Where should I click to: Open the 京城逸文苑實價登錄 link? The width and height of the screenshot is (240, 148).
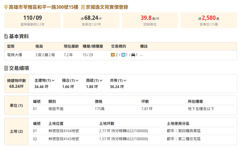(107, 7)
